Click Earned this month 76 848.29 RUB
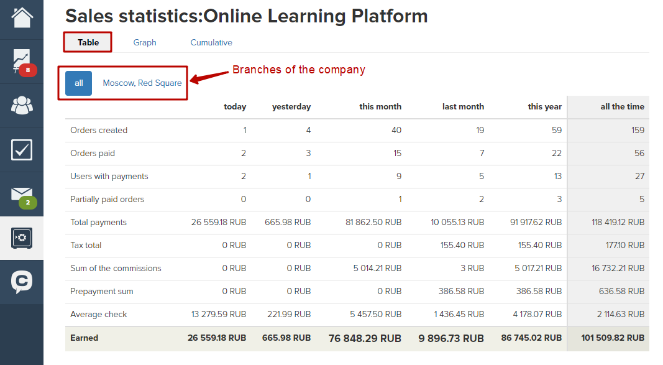Viewport: 663px width, 365px height. 365,338
